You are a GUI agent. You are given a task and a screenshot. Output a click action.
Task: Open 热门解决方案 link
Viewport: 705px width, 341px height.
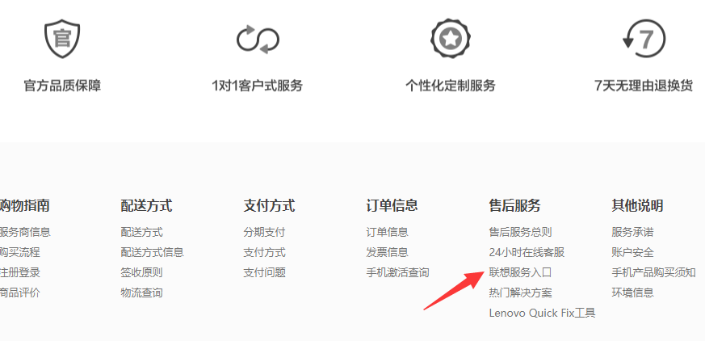(x=520, y=293)
